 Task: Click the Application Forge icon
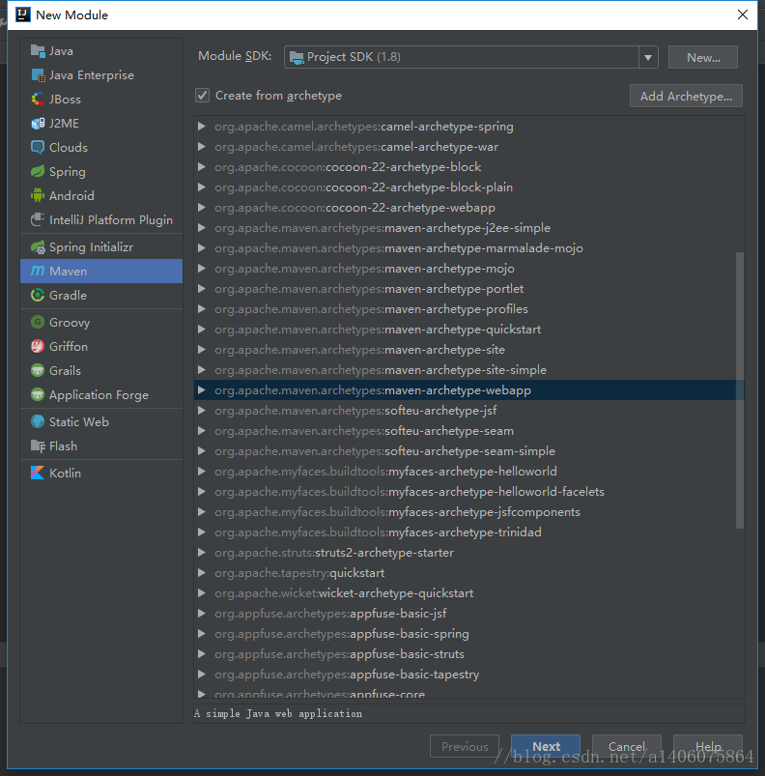[38, 395]
